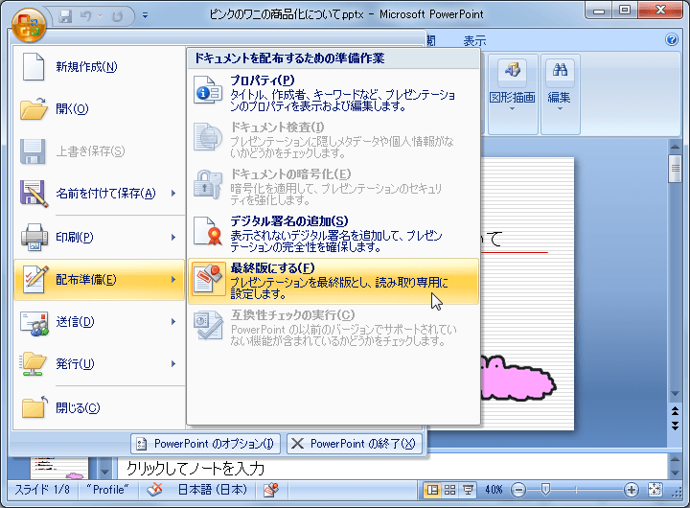Click the spell check icon in status bar
The height and width of the screenshot is (508, 690).
pyautogui.click(x=154, y=490)
